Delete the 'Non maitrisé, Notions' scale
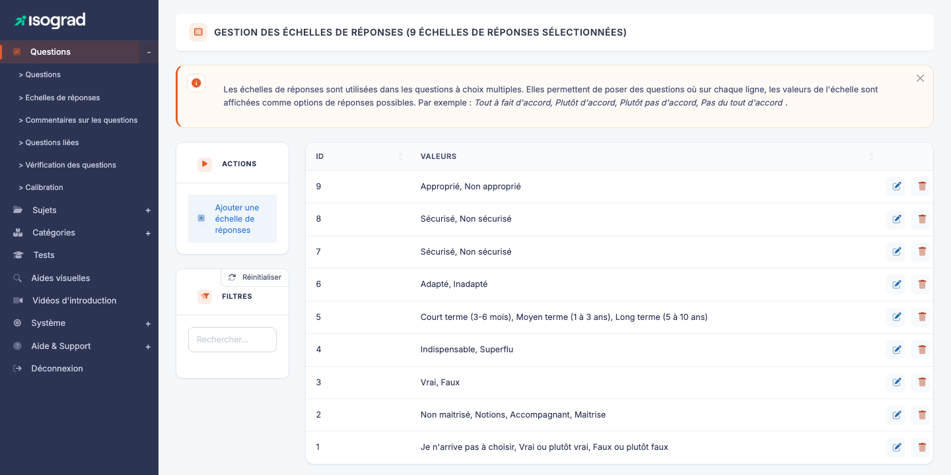The image size is (951, 475). click(922, 415)
